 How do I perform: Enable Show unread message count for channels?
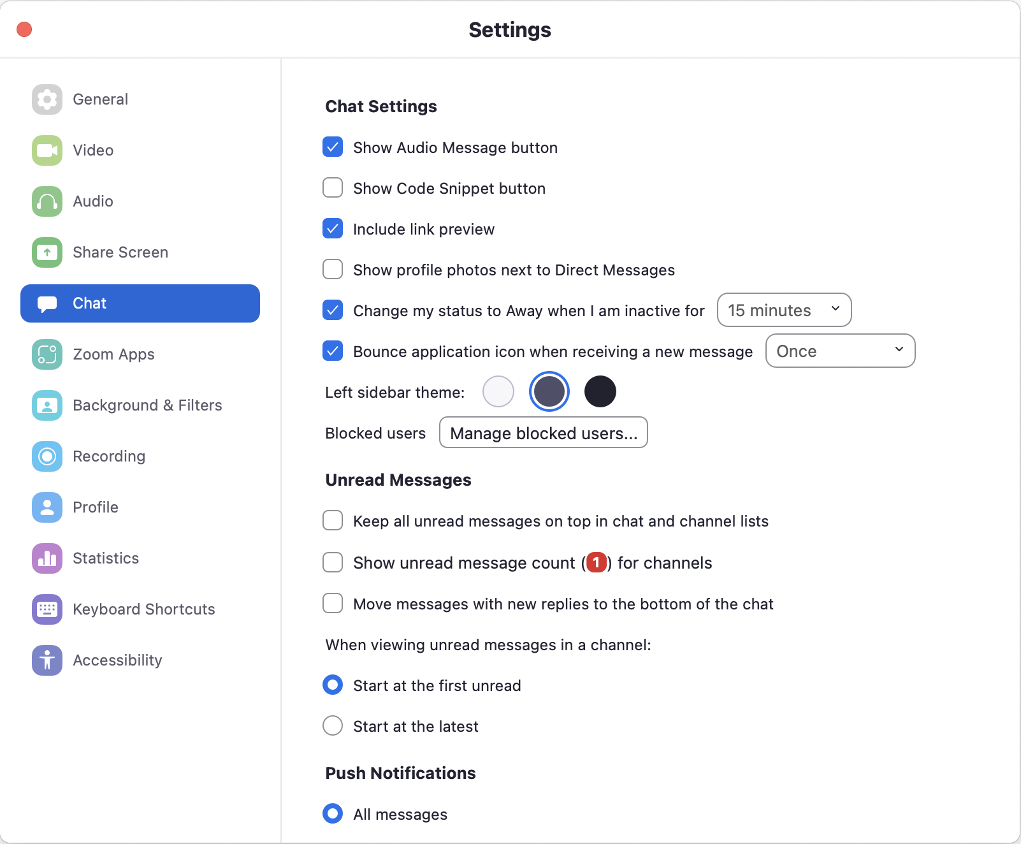pos(333,563)
